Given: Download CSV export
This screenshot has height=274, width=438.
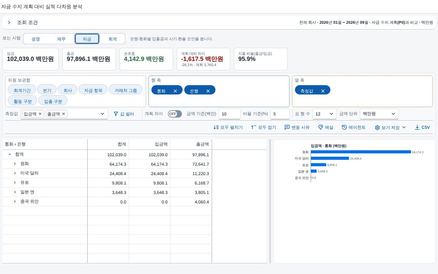Looking at the screenshot, I should pos(422,128).
